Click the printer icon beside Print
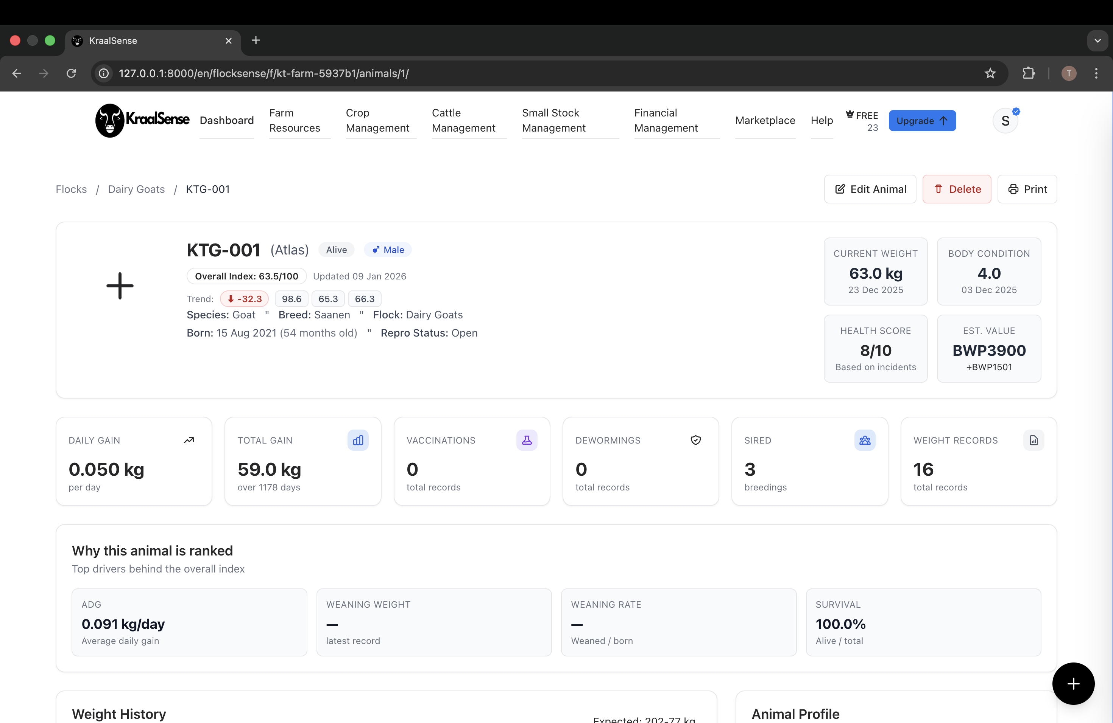This screenshot has width=1113, height=723. pos(1014,189)
